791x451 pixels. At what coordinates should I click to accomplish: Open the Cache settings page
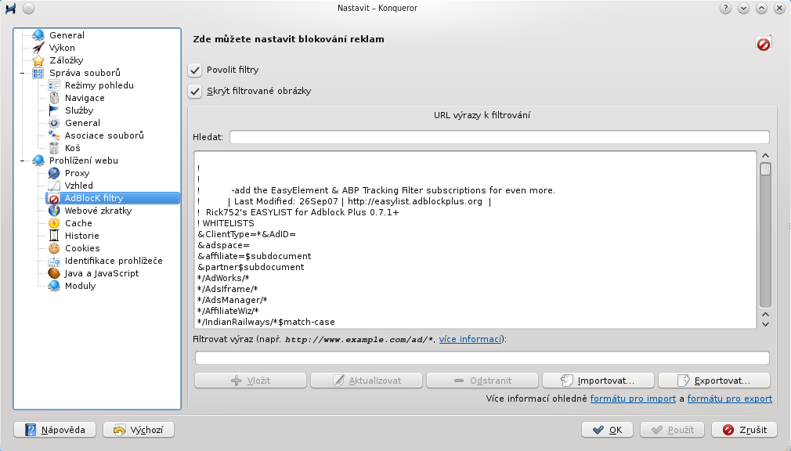pos(78,223)
